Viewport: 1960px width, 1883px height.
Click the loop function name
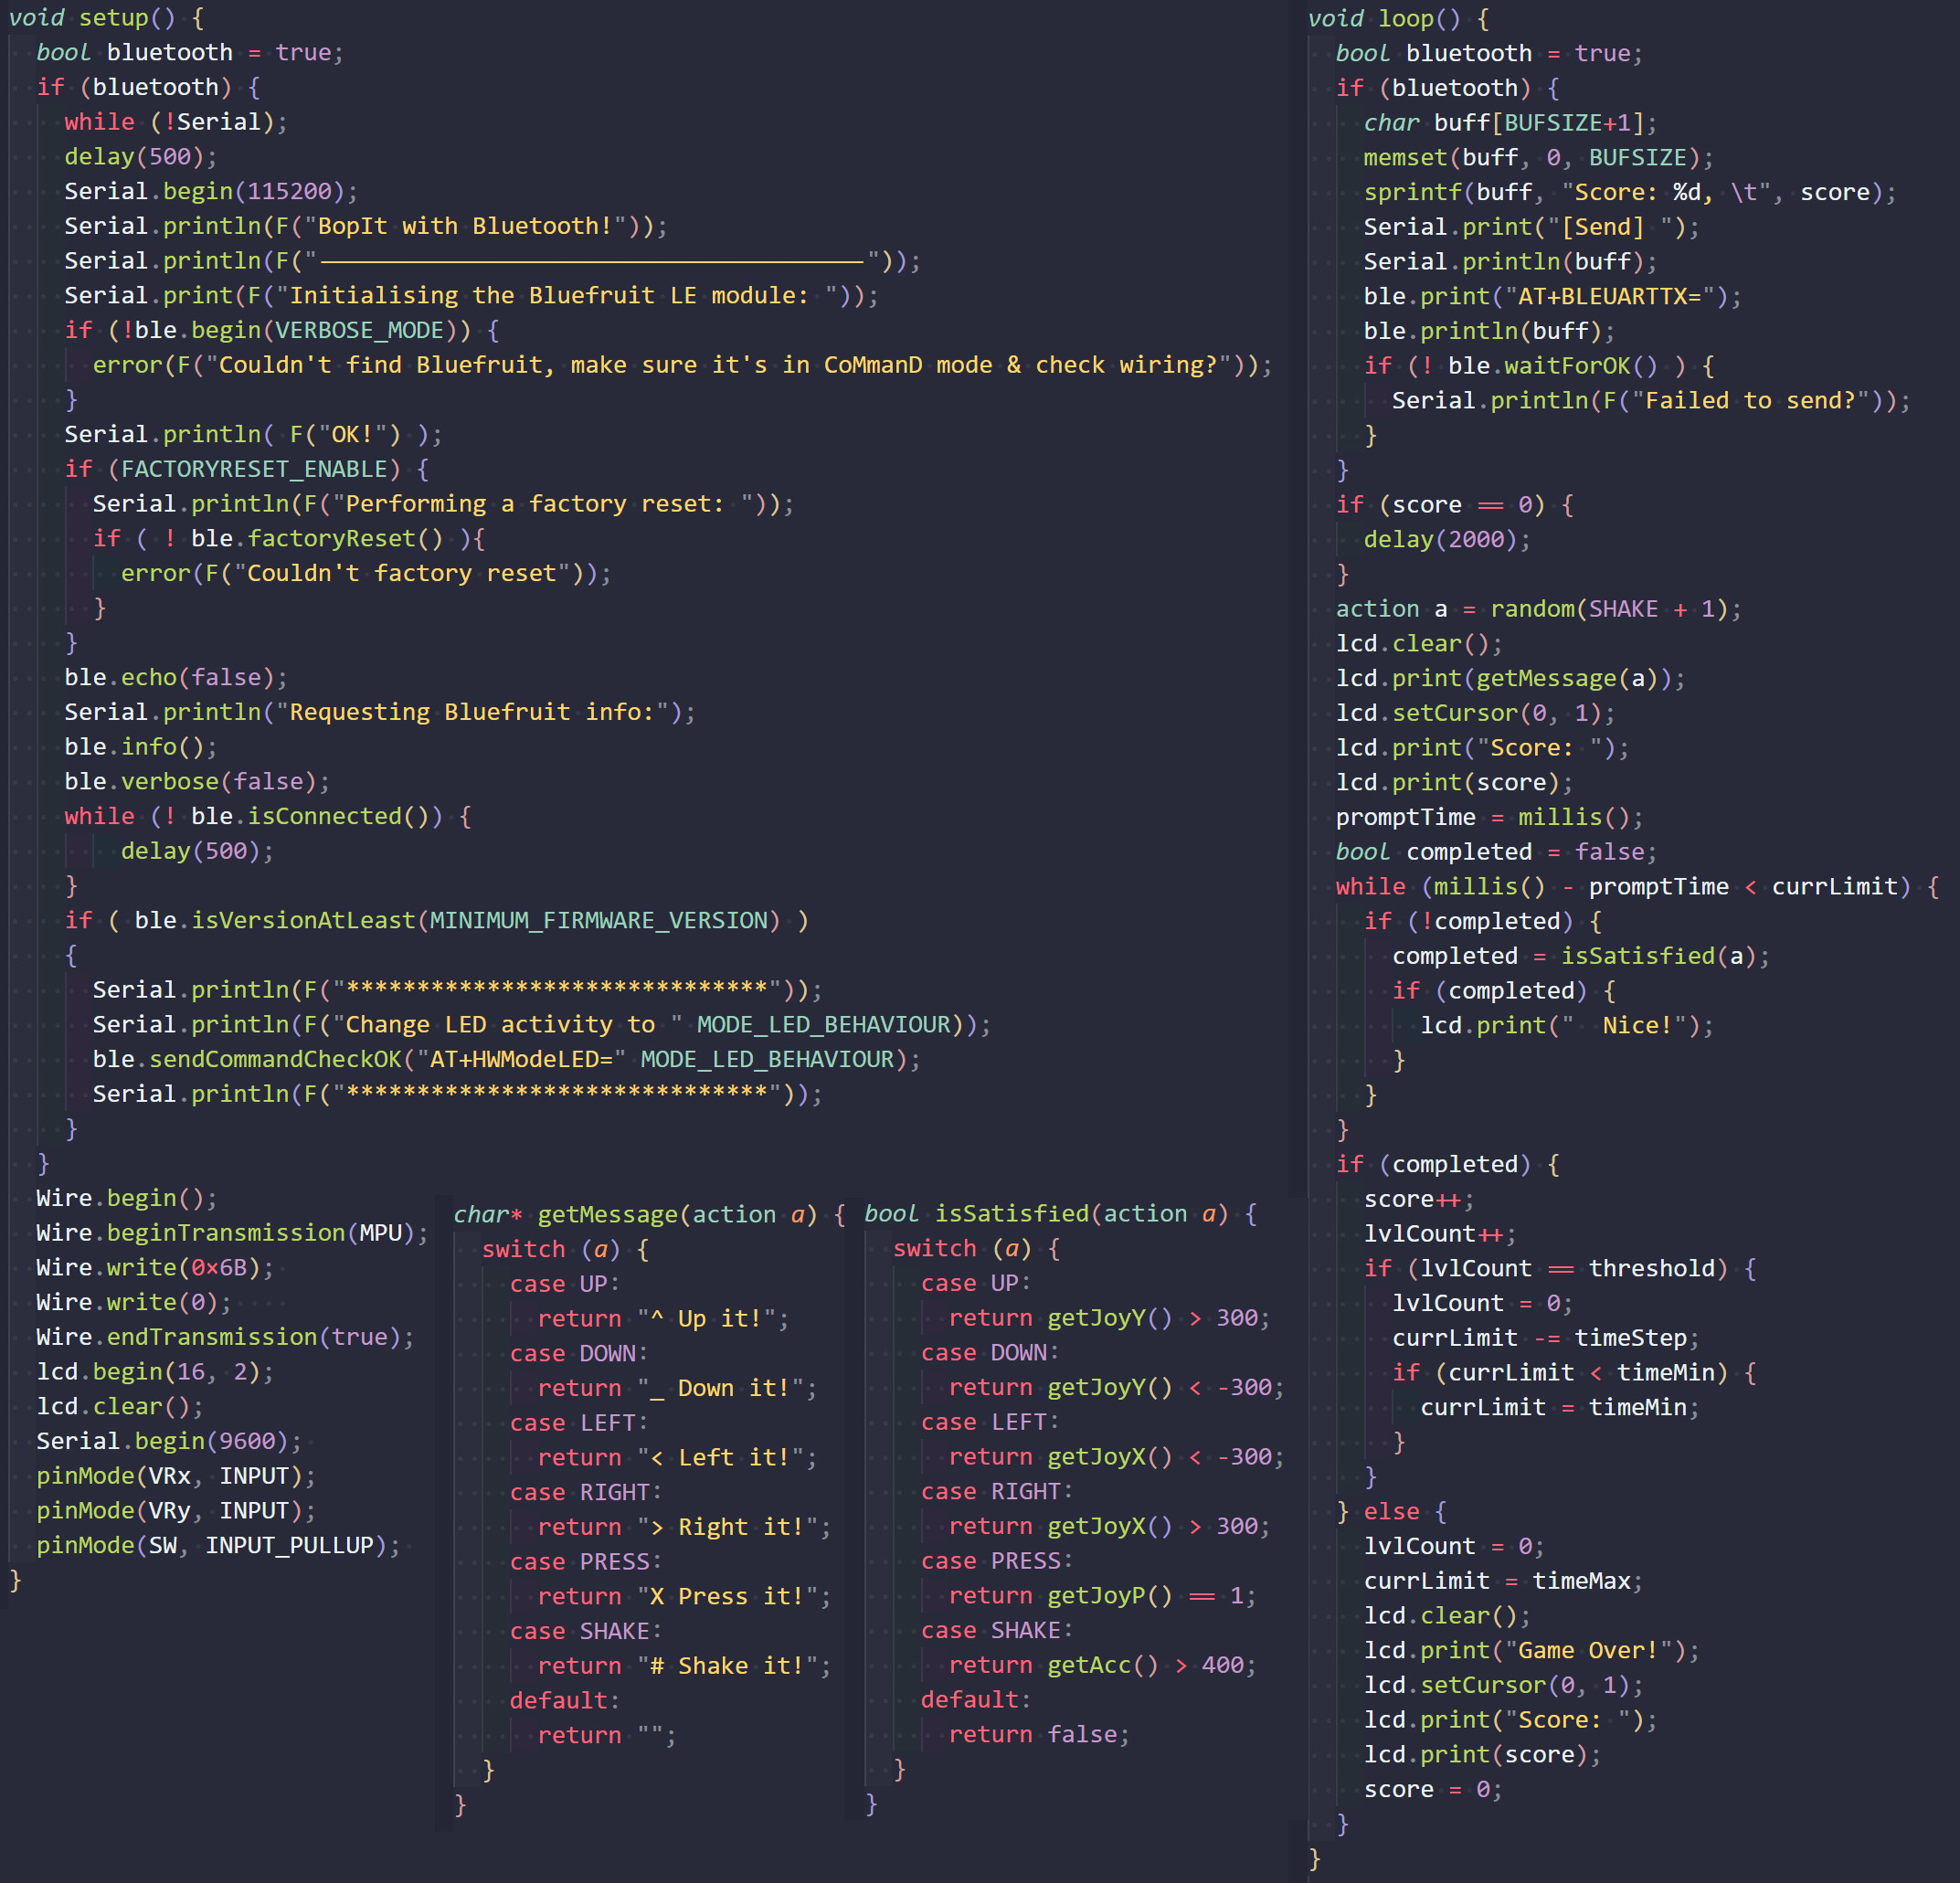tap(1405, 19)
